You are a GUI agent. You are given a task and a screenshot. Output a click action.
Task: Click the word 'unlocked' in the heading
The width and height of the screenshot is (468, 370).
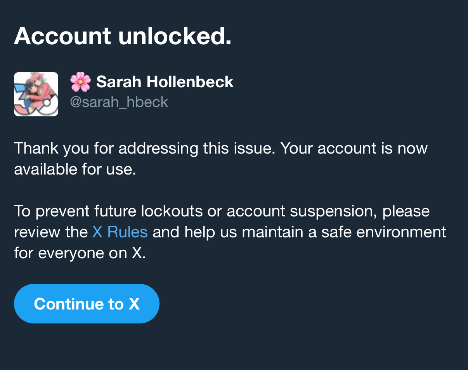(x=175, y=36)
